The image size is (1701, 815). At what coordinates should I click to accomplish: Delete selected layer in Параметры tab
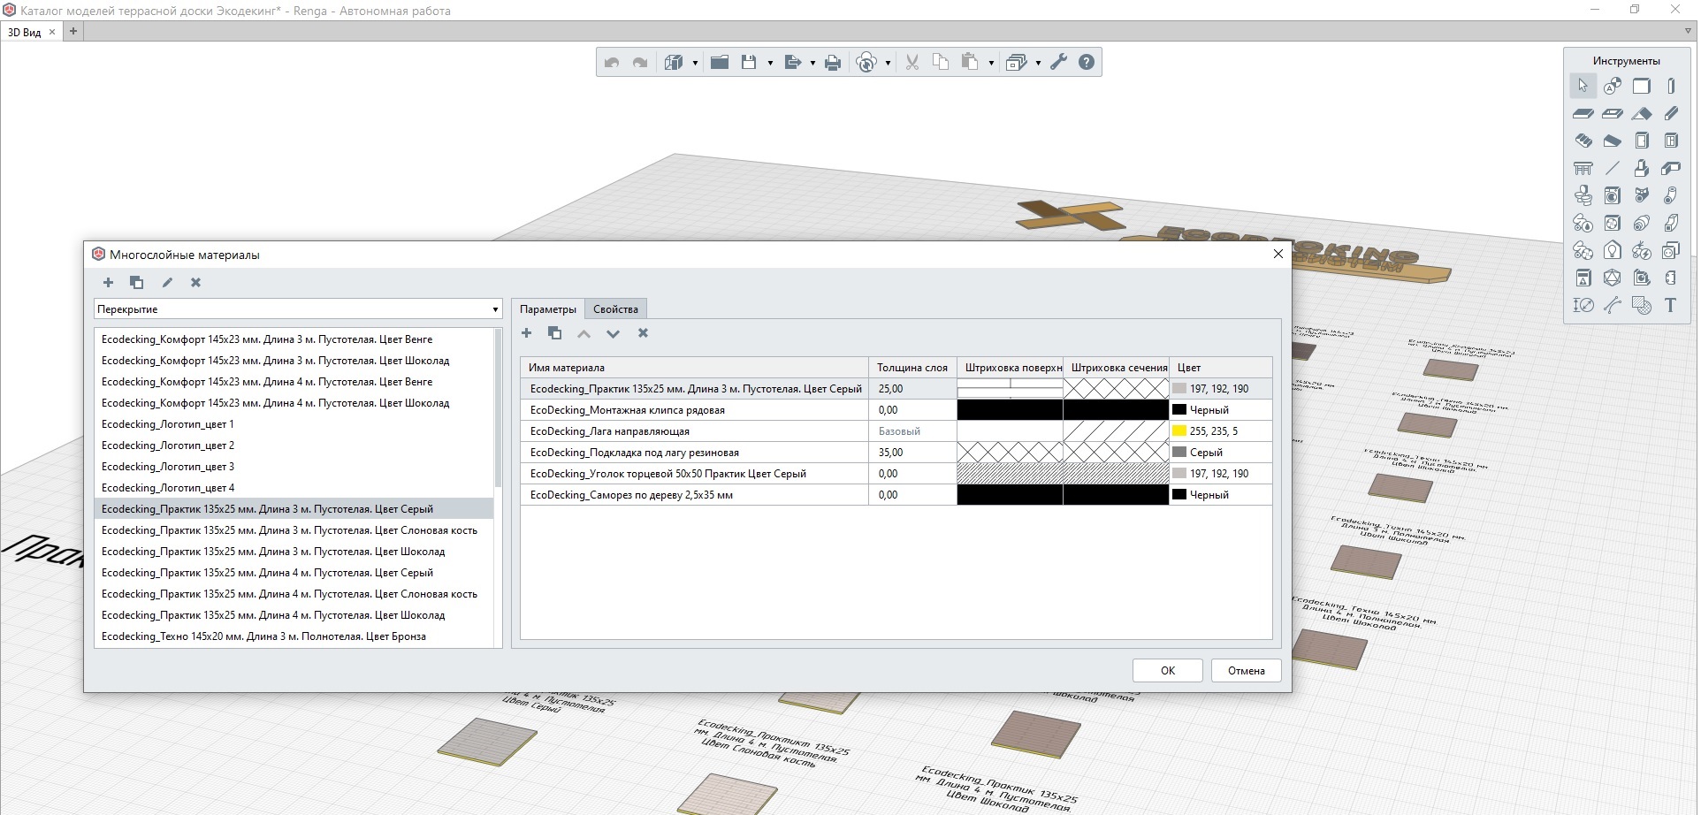pyautogui.click(x=643, y=333)
